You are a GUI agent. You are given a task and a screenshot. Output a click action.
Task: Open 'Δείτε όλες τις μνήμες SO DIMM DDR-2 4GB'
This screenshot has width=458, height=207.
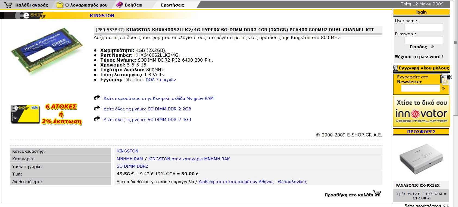[147, 119]
